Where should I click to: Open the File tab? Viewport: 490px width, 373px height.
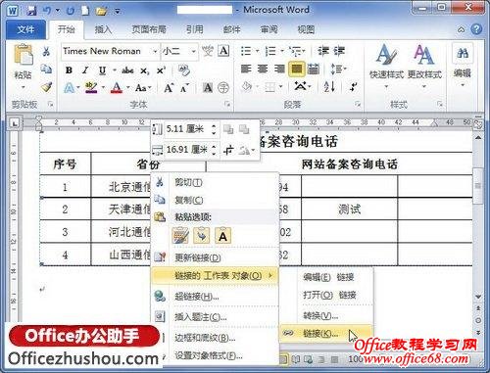(x=25, y=29)
